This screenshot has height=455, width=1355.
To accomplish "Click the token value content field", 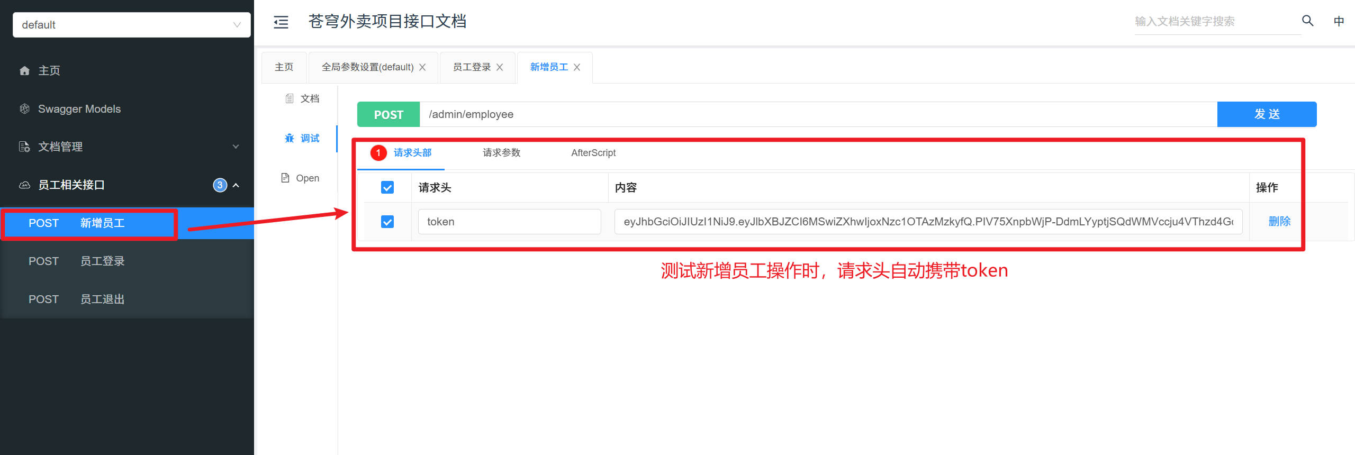I will tap(928, 222).
